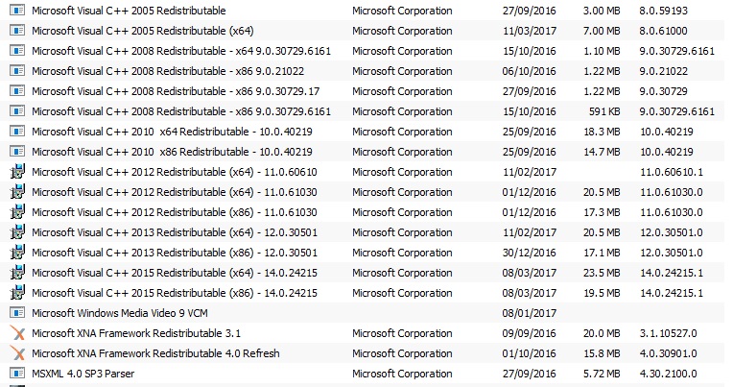Screen dimensions: 733x387
Task: Click icon for Visual C++ 2008 x86 9.0.30729.17
Action: pyautogui.click(x=17, y=91)
